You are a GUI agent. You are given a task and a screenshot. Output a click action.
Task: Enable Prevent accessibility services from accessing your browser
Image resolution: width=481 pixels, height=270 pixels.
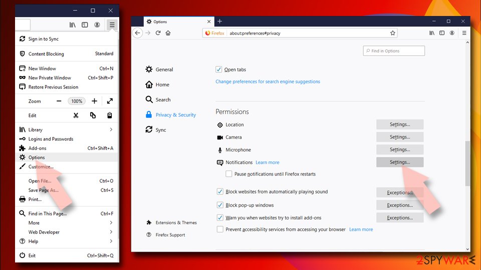220,229
